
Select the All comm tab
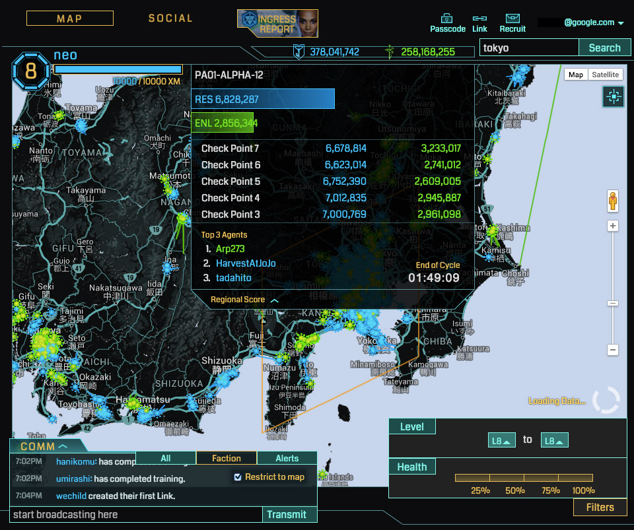166,458
